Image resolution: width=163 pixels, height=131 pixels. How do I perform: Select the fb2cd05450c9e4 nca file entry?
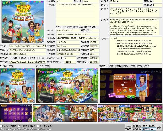click(134, 54)
